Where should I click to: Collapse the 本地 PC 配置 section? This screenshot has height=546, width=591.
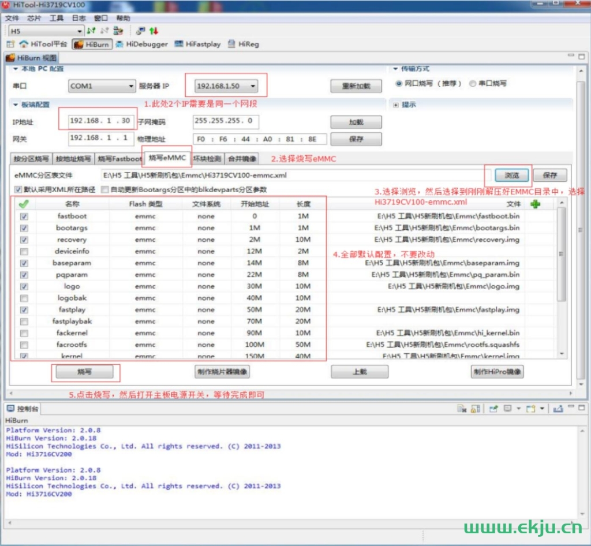pos(16,69)
